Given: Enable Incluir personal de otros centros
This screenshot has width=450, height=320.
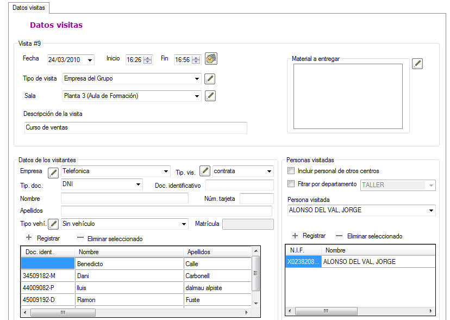Looking at the screenshot, I should [x=291, y=171].
